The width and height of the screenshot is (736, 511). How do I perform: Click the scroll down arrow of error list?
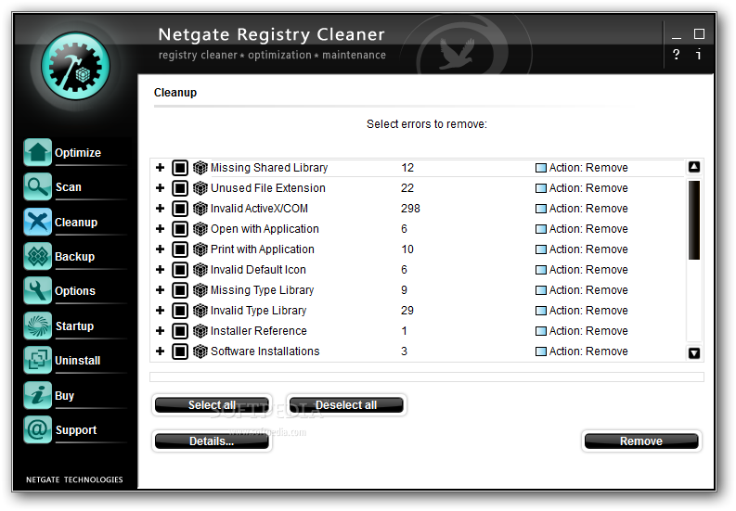(x=694, y=352)
